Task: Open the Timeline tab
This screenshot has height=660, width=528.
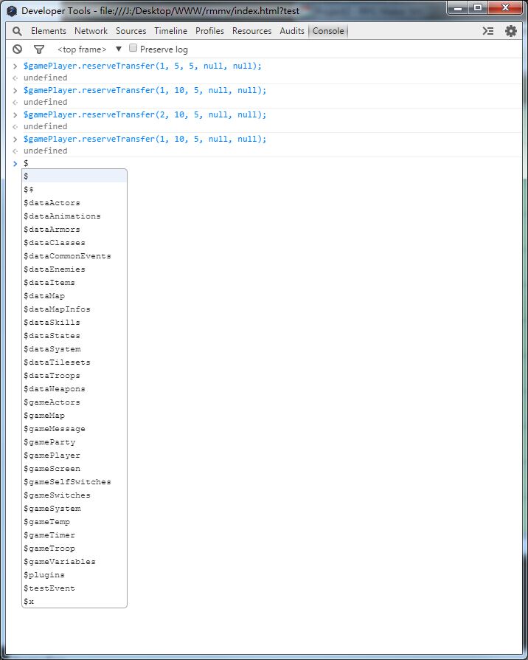Action: click(x=170, y=31)
